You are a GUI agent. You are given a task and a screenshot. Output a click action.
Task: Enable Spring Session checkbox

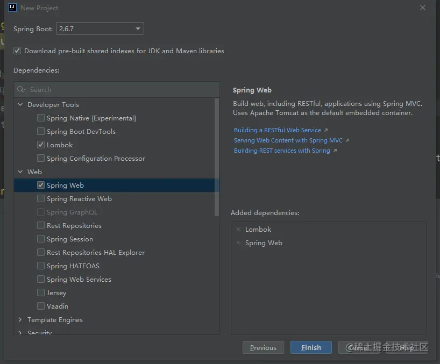click(41, 239)
